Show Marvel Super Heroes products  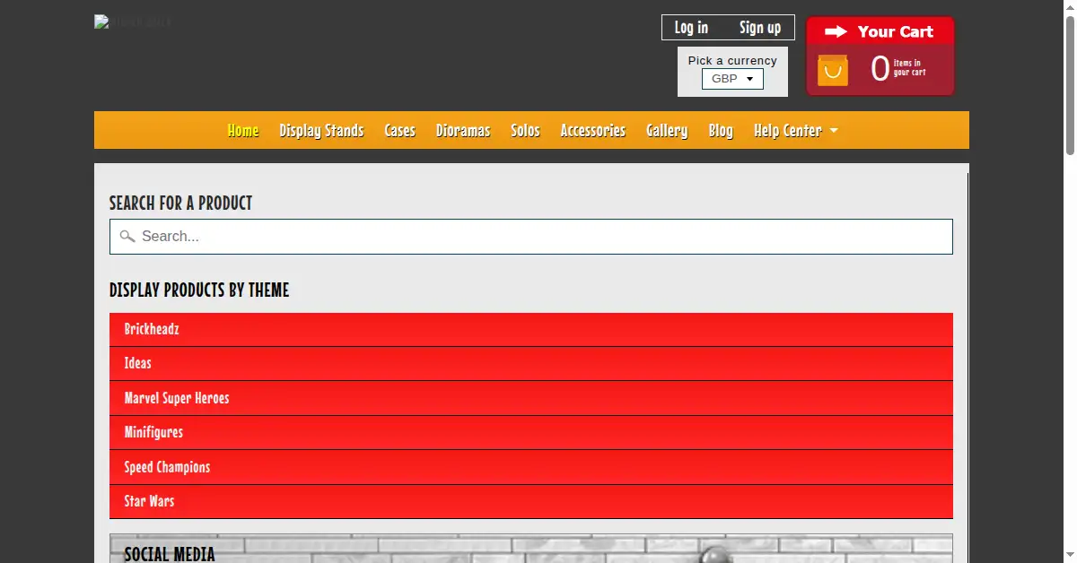coord(531,398)
